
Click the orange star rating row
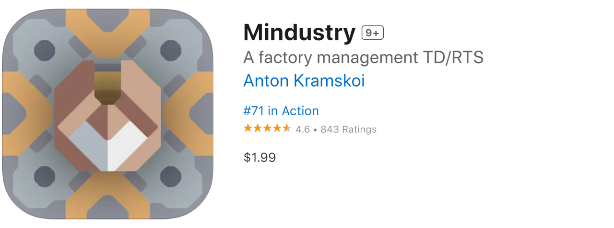pyautogui.click(x=267, y=129)
